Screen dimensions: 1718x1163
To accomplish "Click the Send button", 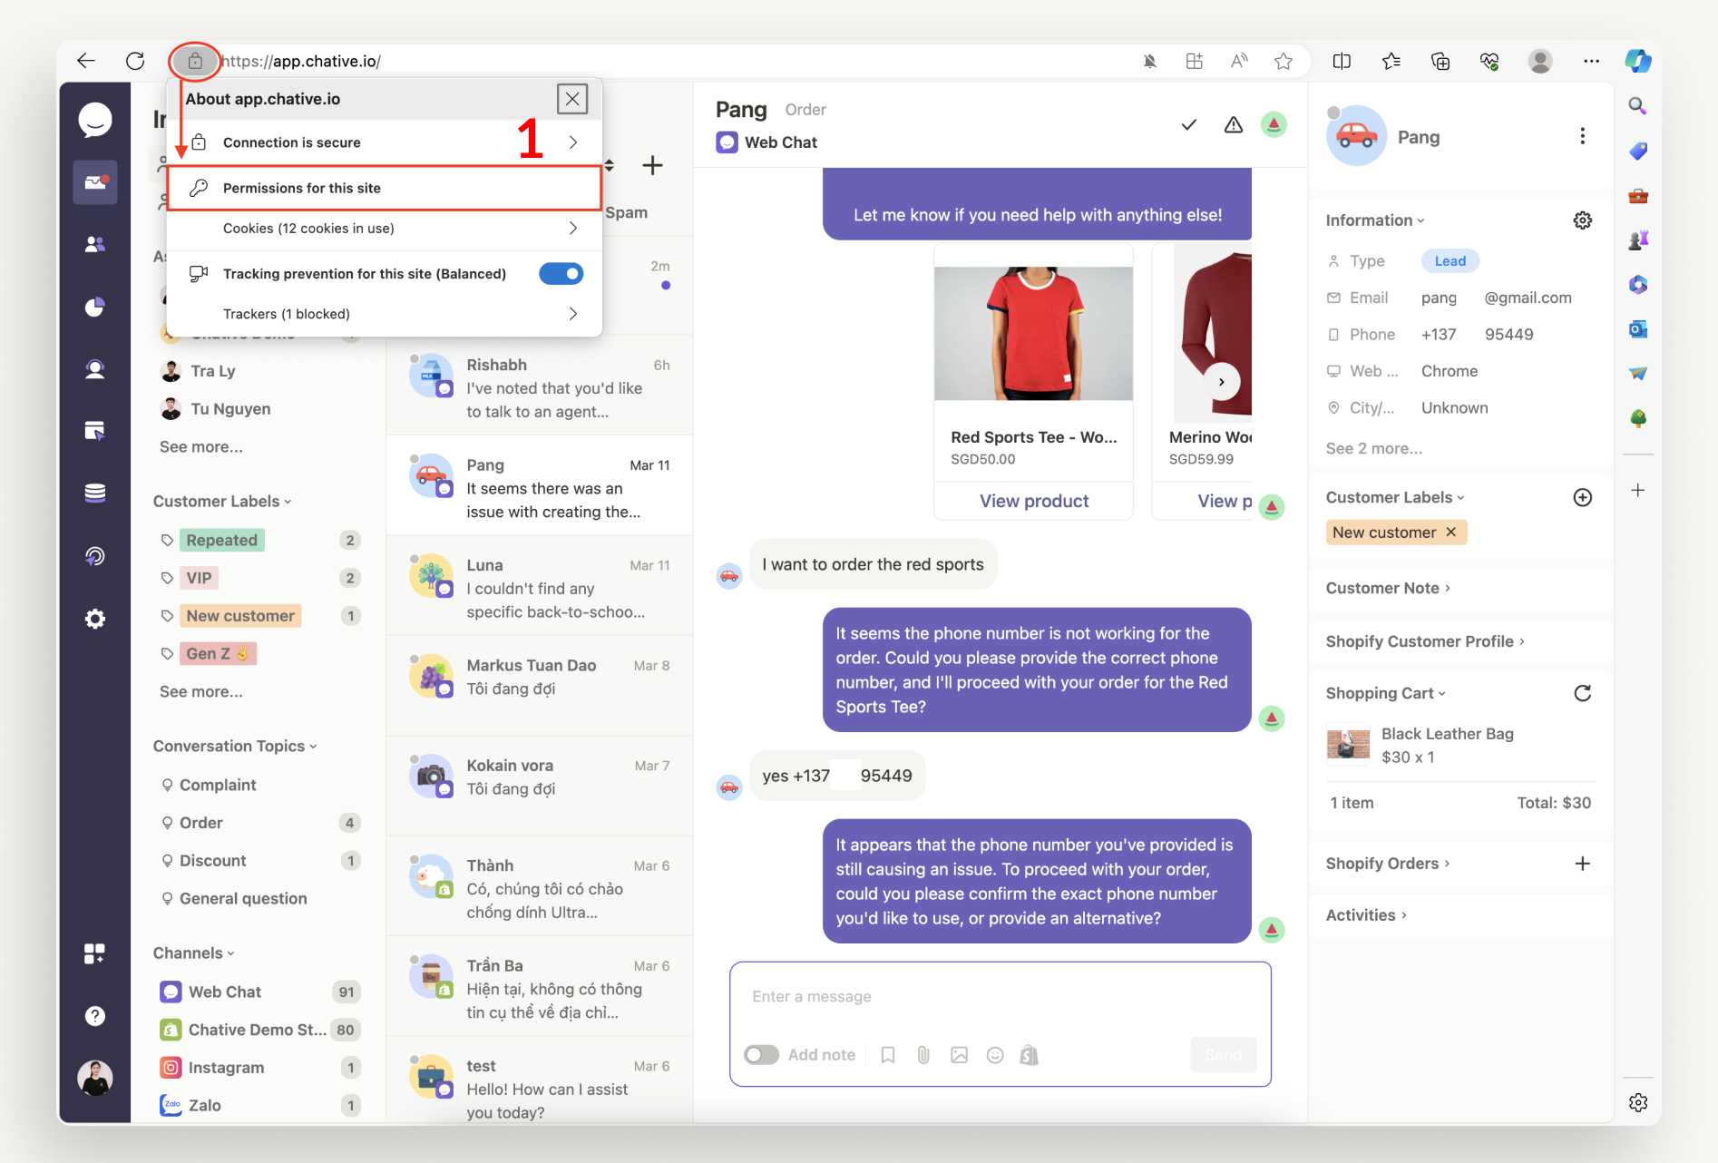I will tap(1223, 1054).
